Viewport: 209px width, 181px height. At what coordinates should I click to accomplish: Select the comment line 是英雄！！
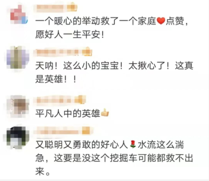coord(56,79)
